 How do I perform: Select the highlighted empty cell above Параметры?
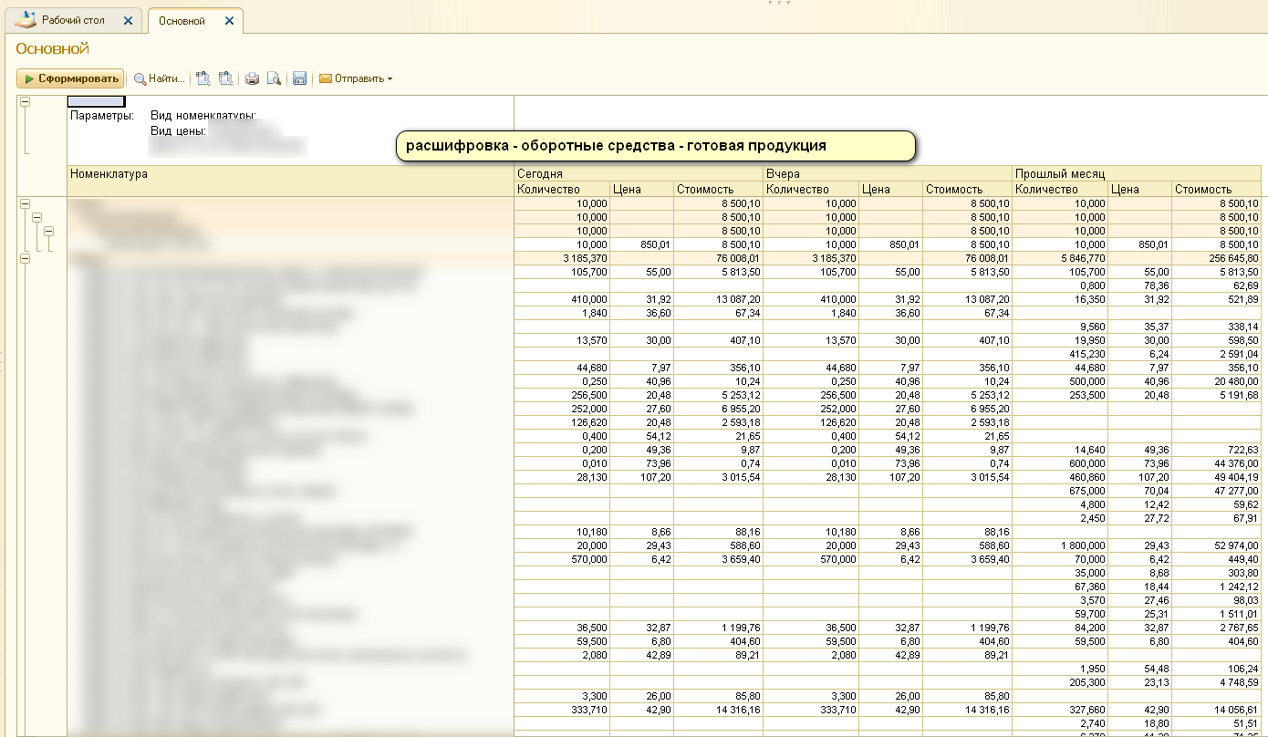(x=97, y=101)
